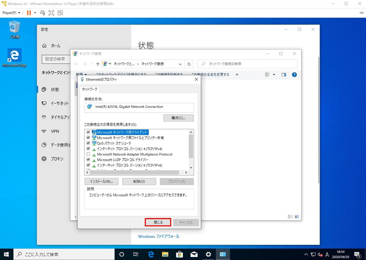The height and width of the screenshot is (260, 366).
Task: Open File Explorer from the taskbar
Action: point(165,254)
